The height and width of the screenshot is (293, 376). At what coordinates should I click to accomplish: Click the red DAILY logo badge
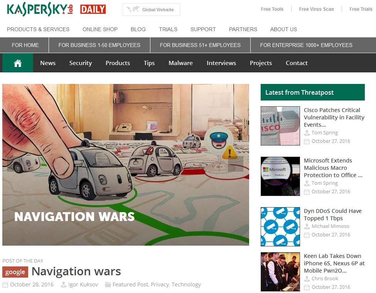click(x=93, y=9)
